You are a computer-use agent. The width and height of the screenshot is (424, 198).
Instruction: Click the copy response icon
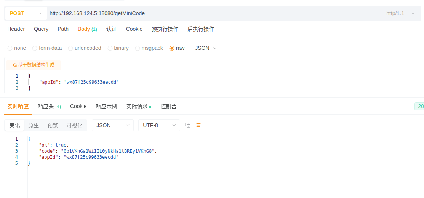(188, 125)
